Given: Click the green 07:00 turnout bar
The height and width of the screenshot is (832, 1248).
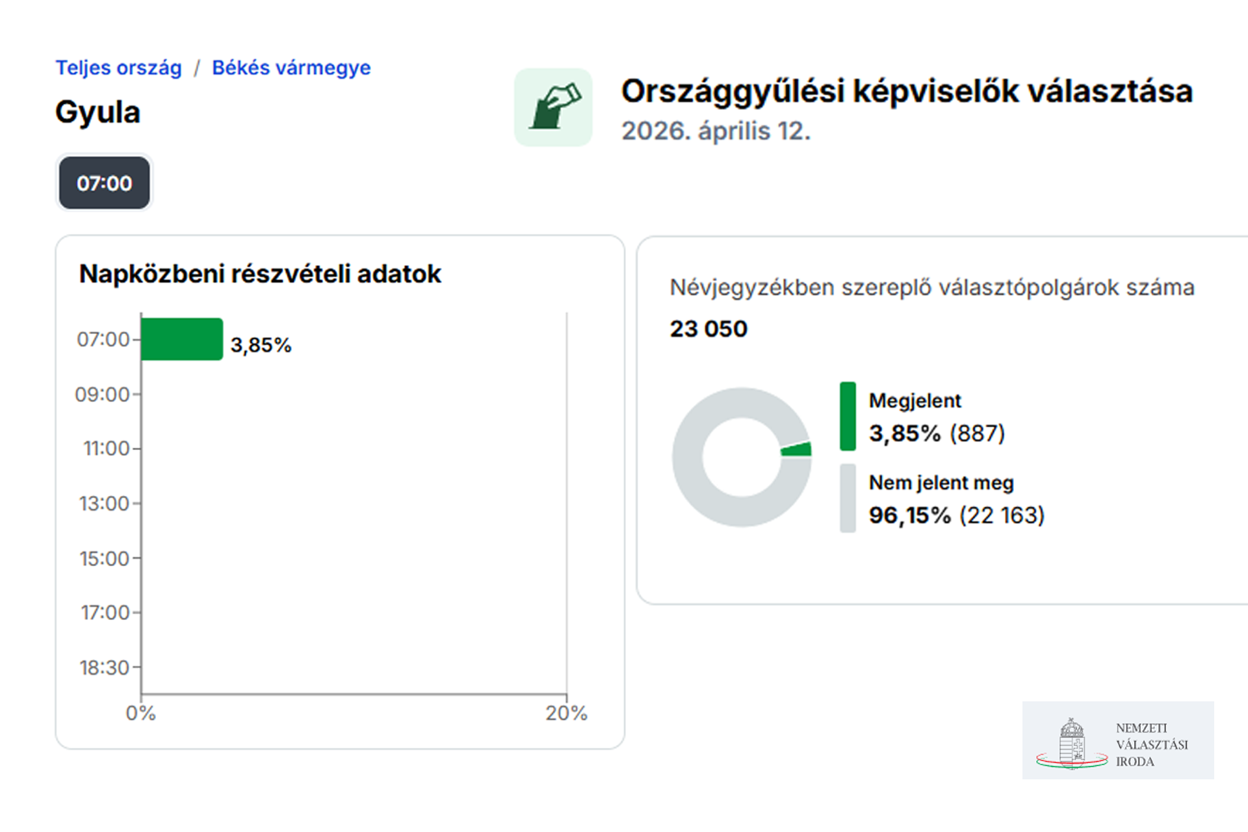Looking at the screenshot, I should pyautogui.click(x=181, y=339).
